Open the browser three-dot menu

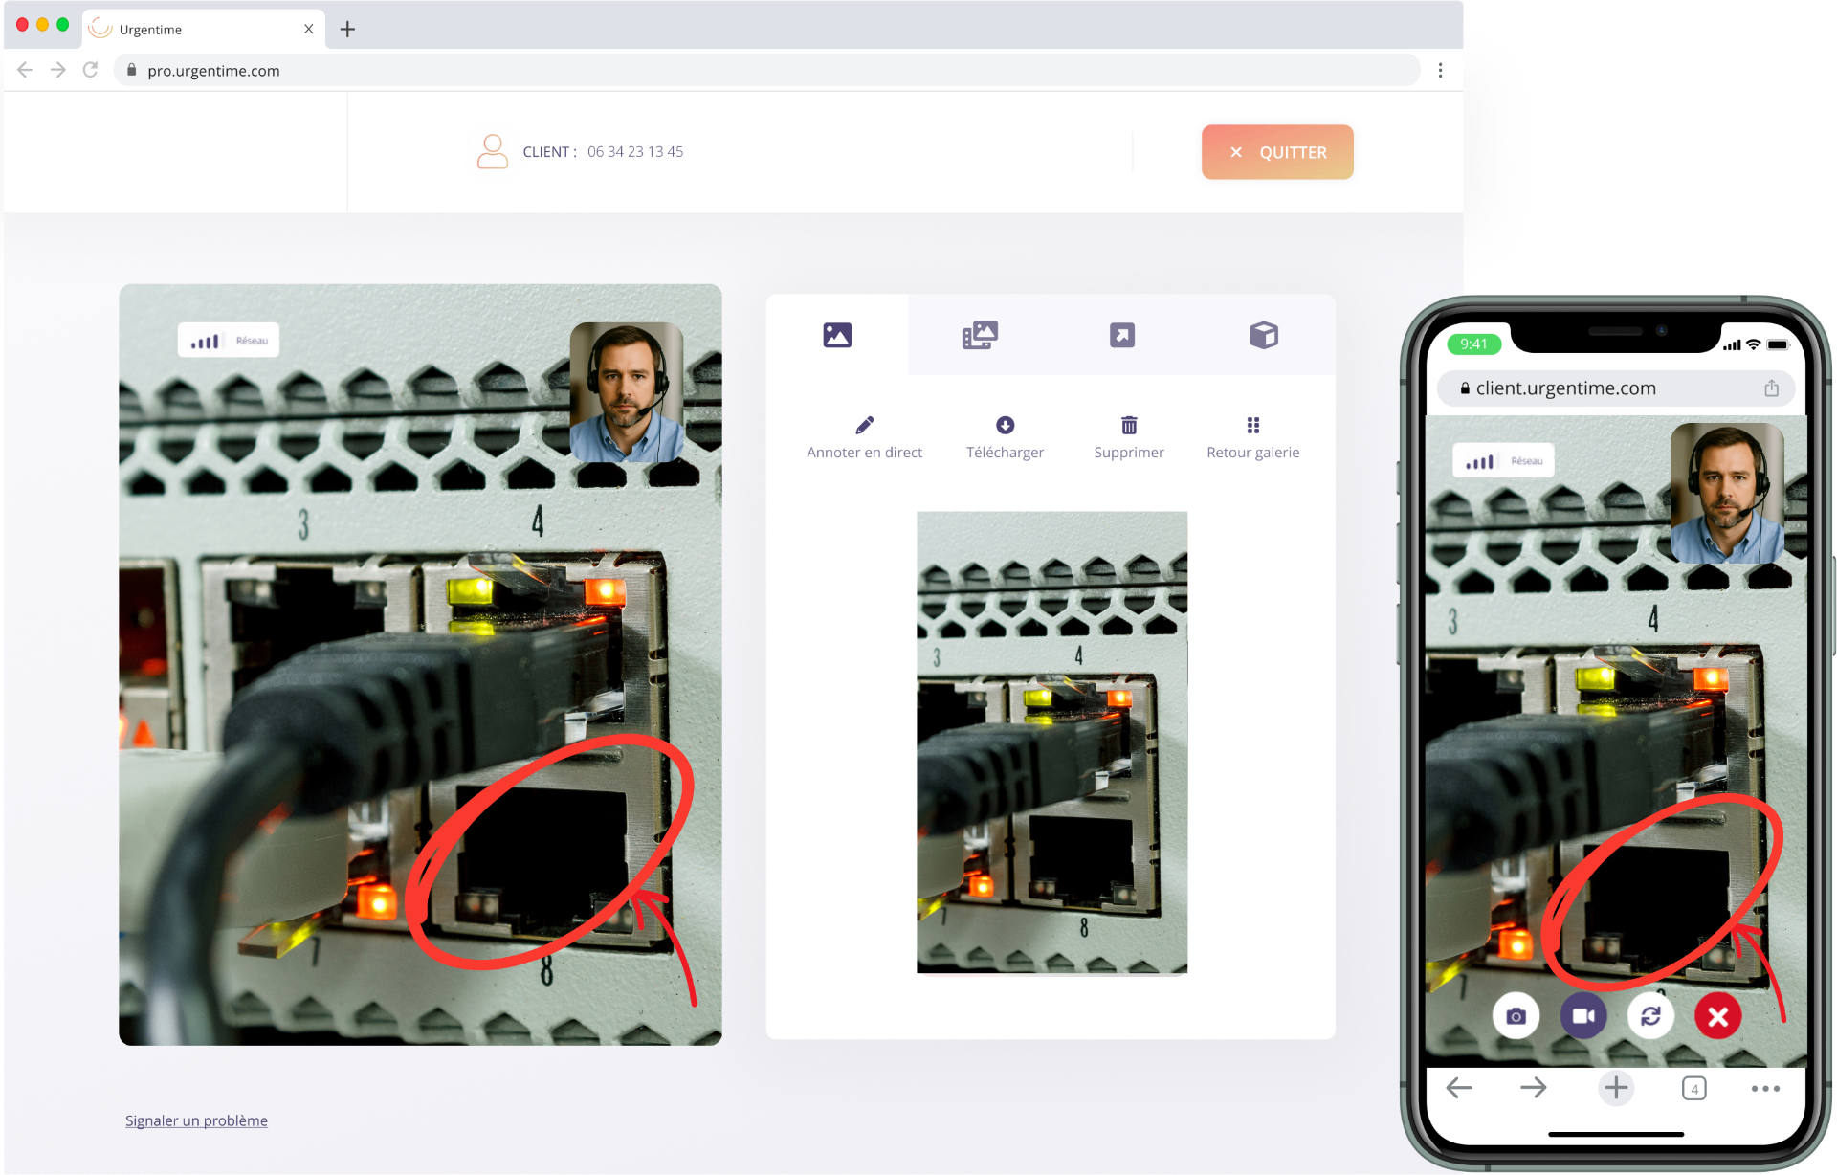(x=1440, y=70)
